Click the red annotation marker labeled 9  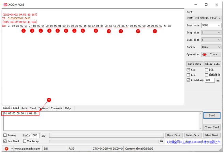click(x=96, y=31)
